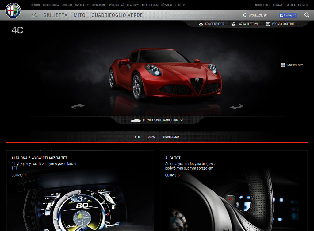Click the Alfa TCT heading
The image size is (314, 231).
(173, 158)
